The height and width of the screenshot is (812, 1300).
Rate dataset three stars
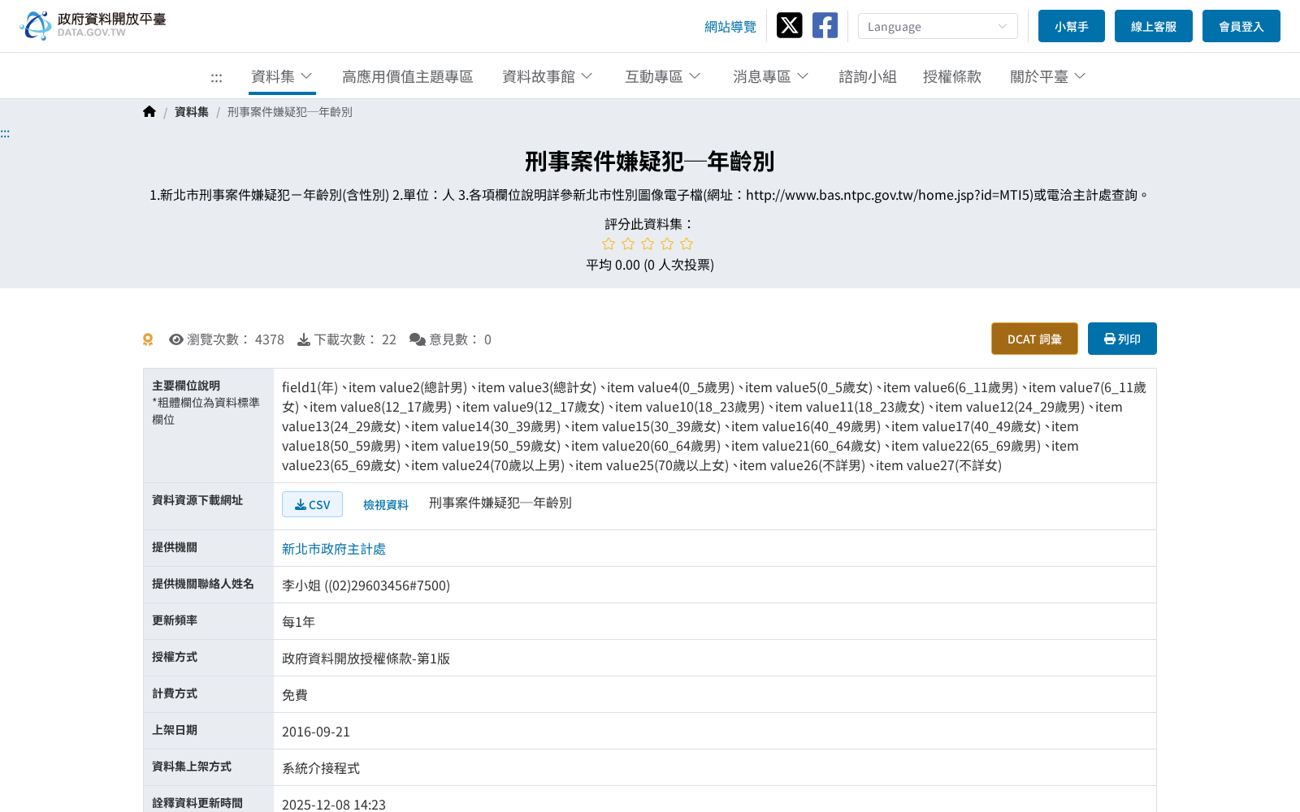pos(648,244)
